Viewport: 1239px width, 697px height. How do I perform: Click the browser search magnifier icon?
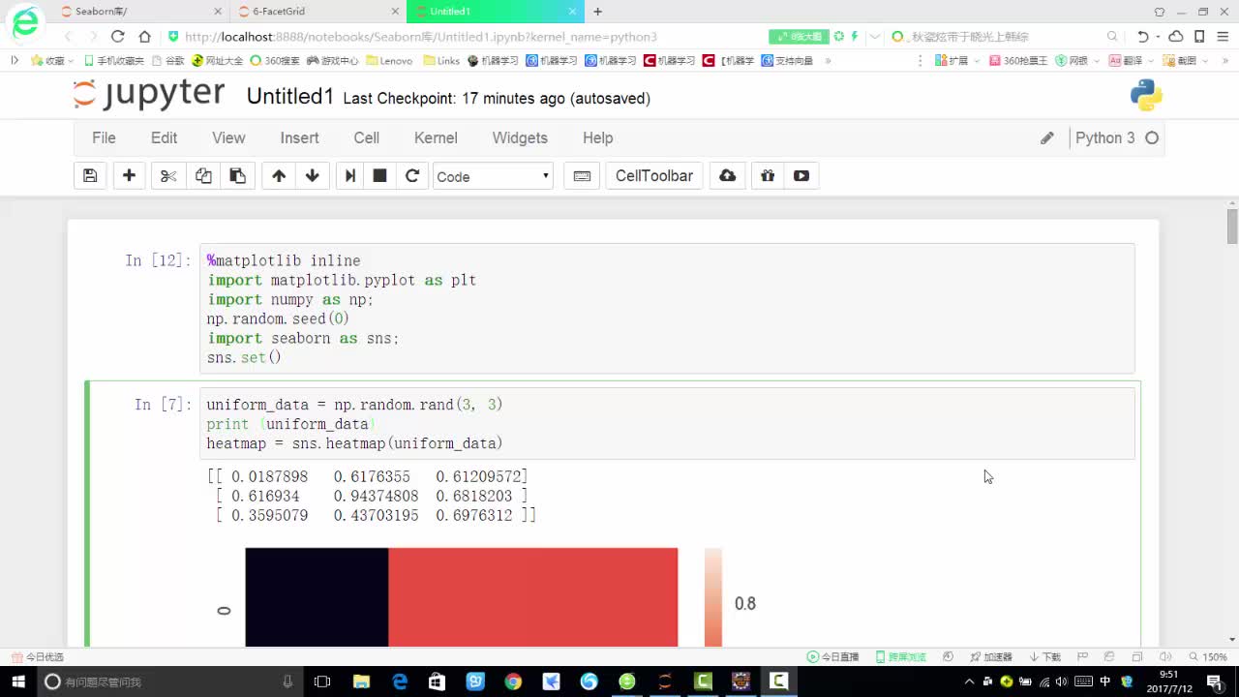pyautogui.click(x=1112, y=37)
